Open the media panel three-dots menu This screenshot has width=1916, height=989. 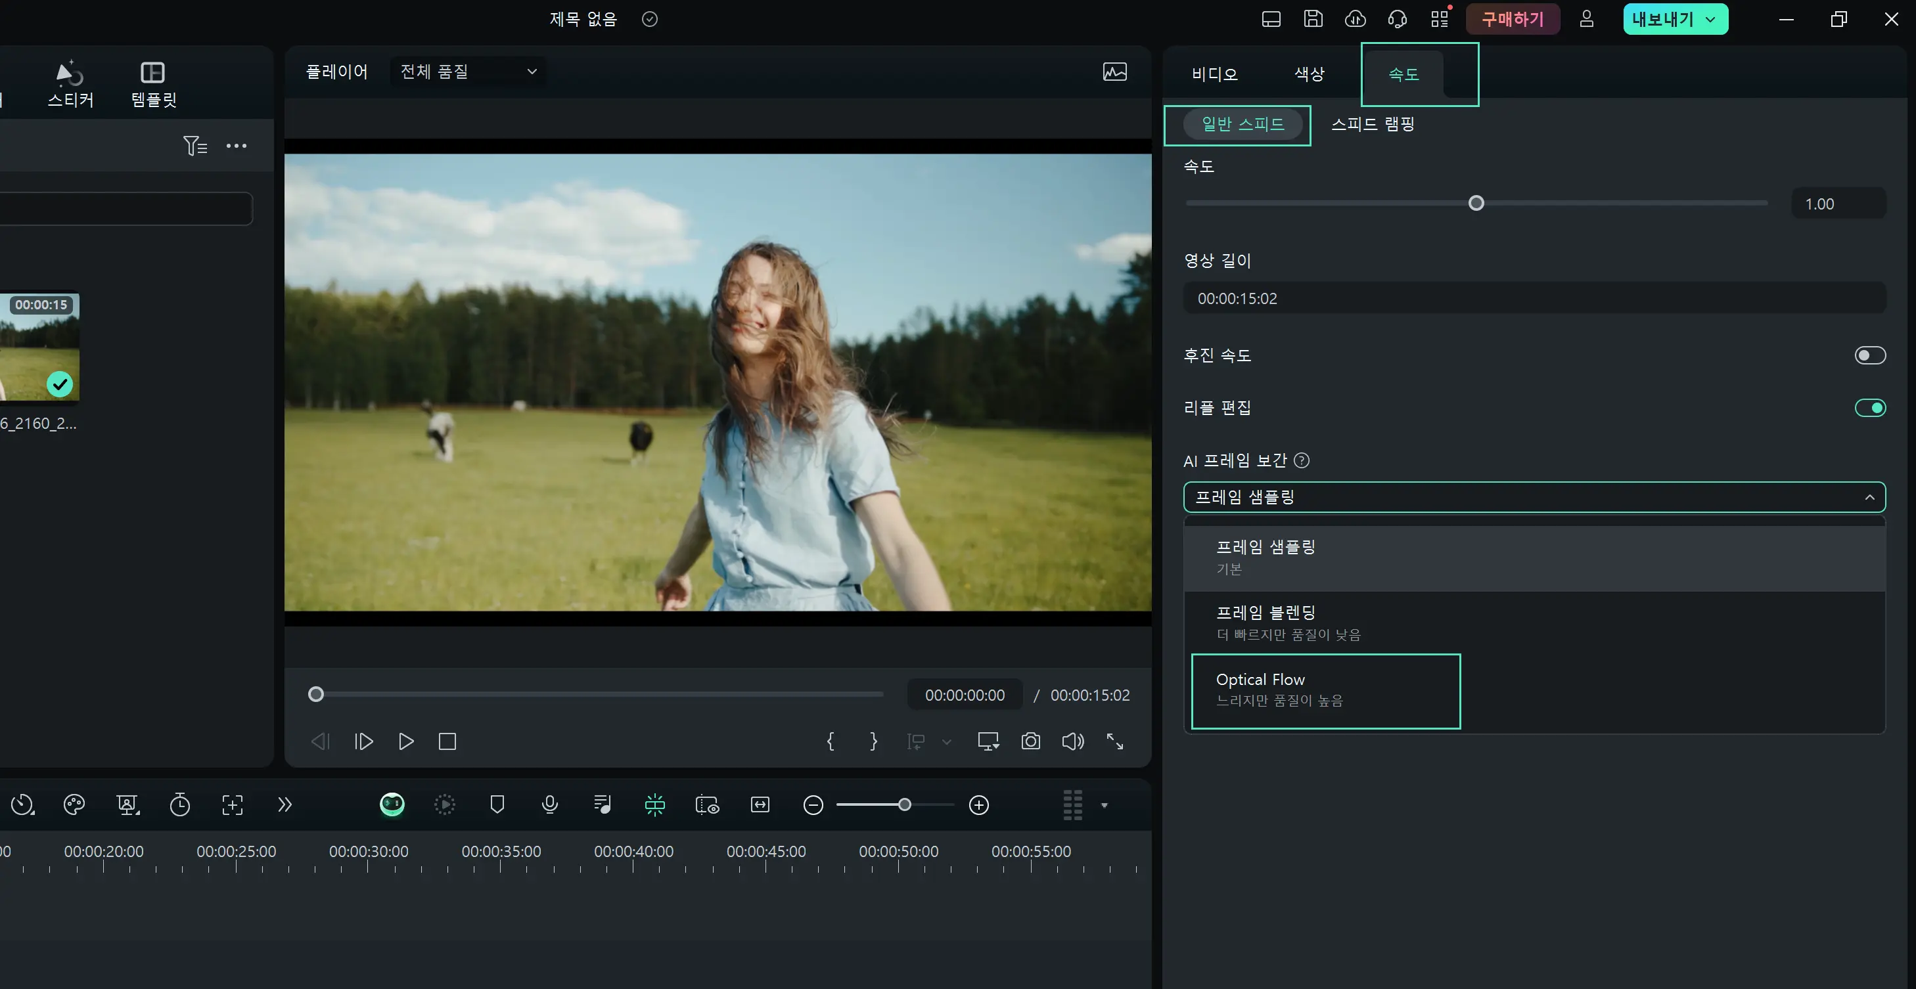pyautogui.click(x=237, y=146)
